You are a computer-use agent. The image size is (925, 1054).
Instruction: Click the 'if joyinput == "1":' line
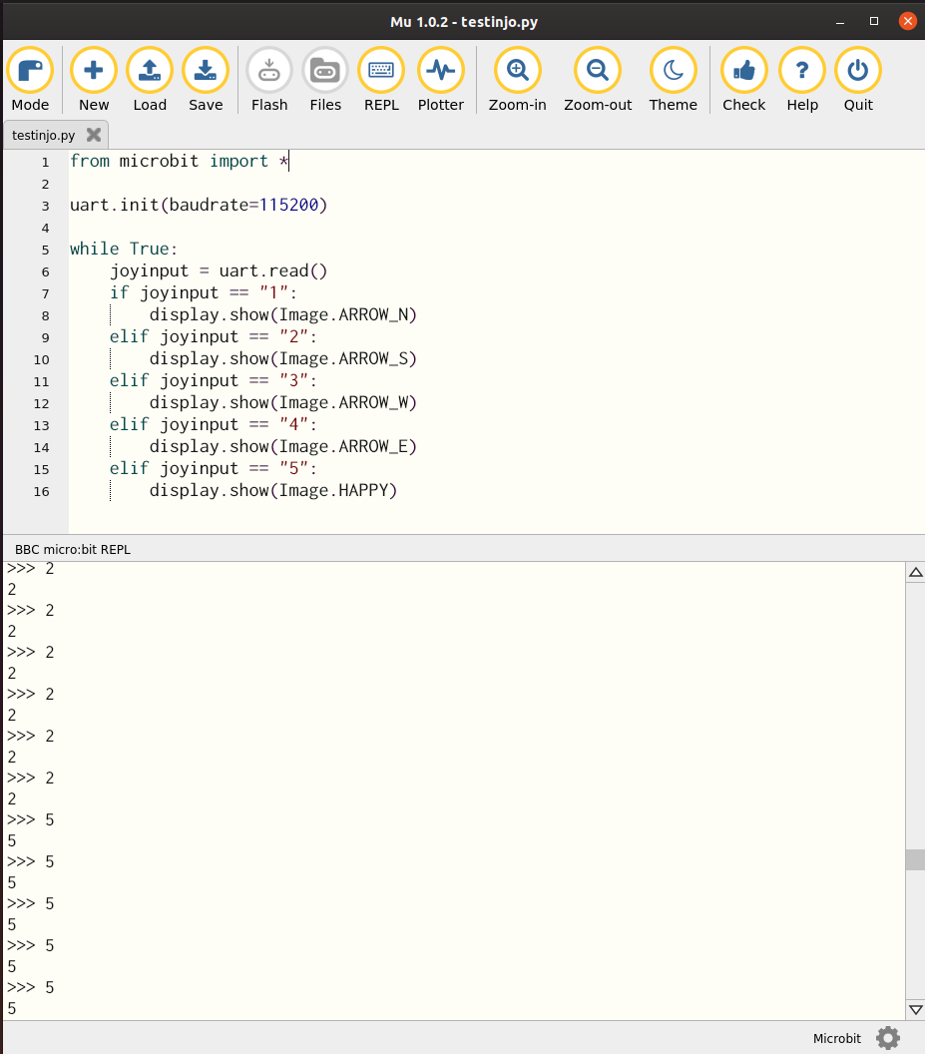coord(203,293)
